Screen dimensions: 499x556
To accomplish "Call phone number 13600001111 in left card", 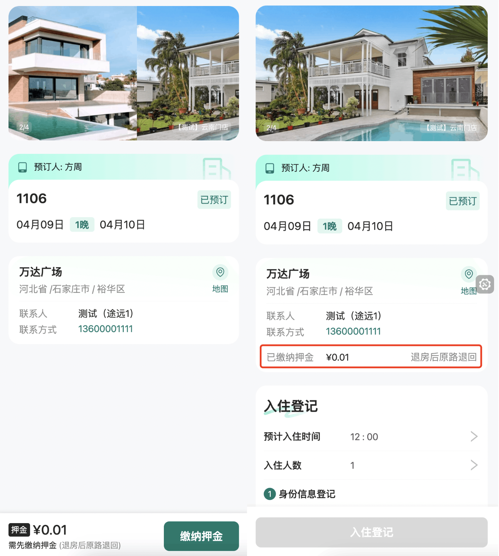I will click(x=105, y=329).
